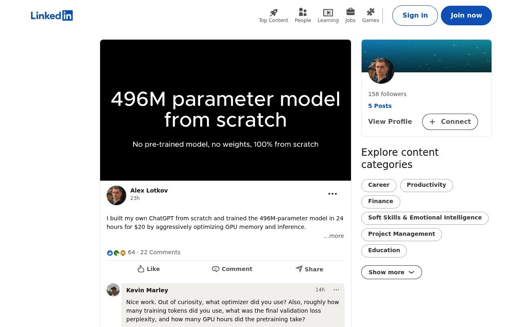
Task: Open Top Content rocket icon
Action: pos(273,16)
